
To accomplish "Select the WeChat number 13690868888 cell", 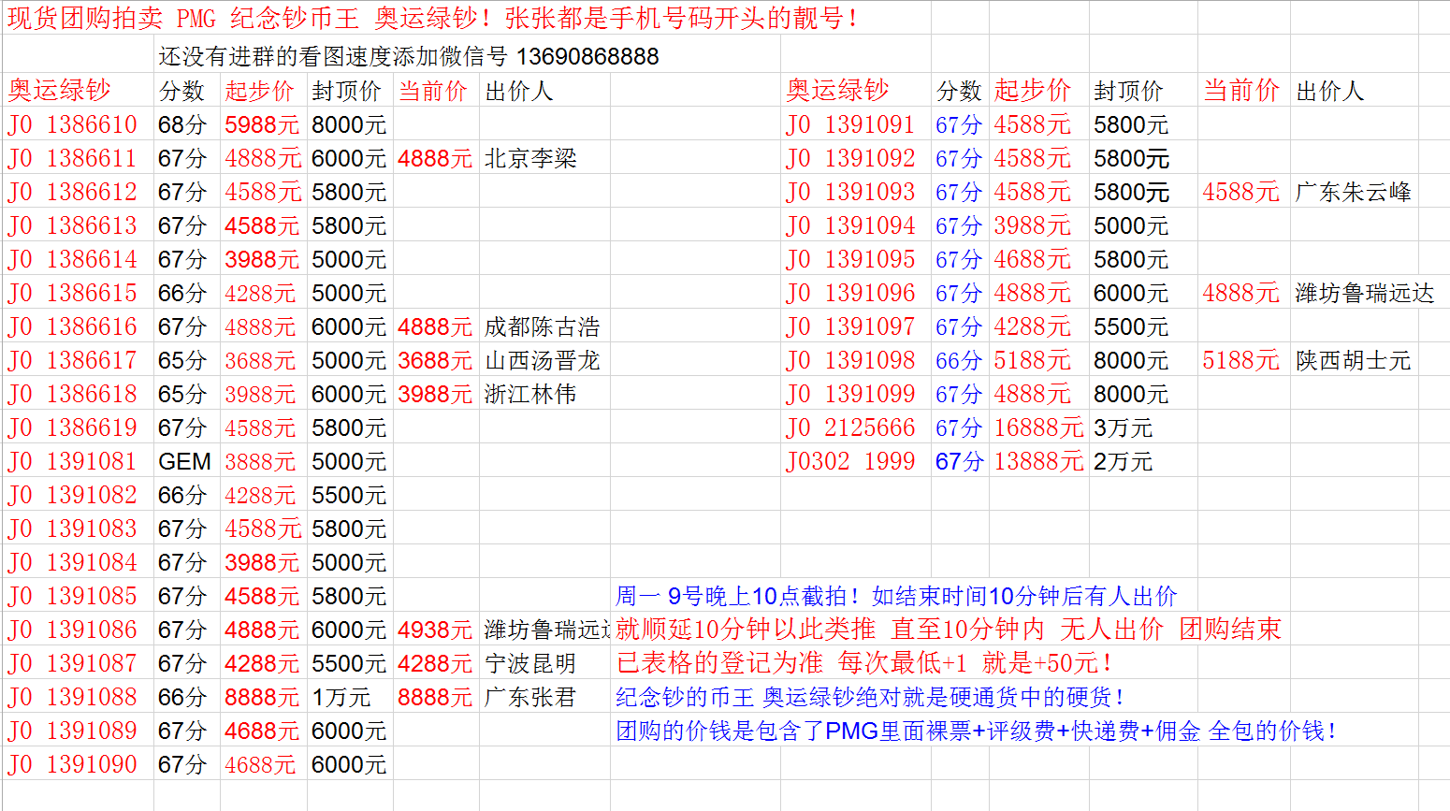I will (x=408, y=57).
